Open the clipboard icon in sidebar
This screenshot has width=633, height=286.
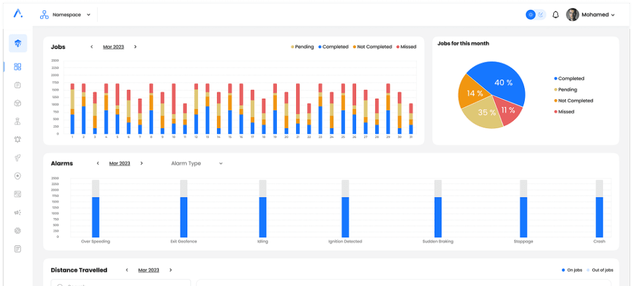click(18, 85)
